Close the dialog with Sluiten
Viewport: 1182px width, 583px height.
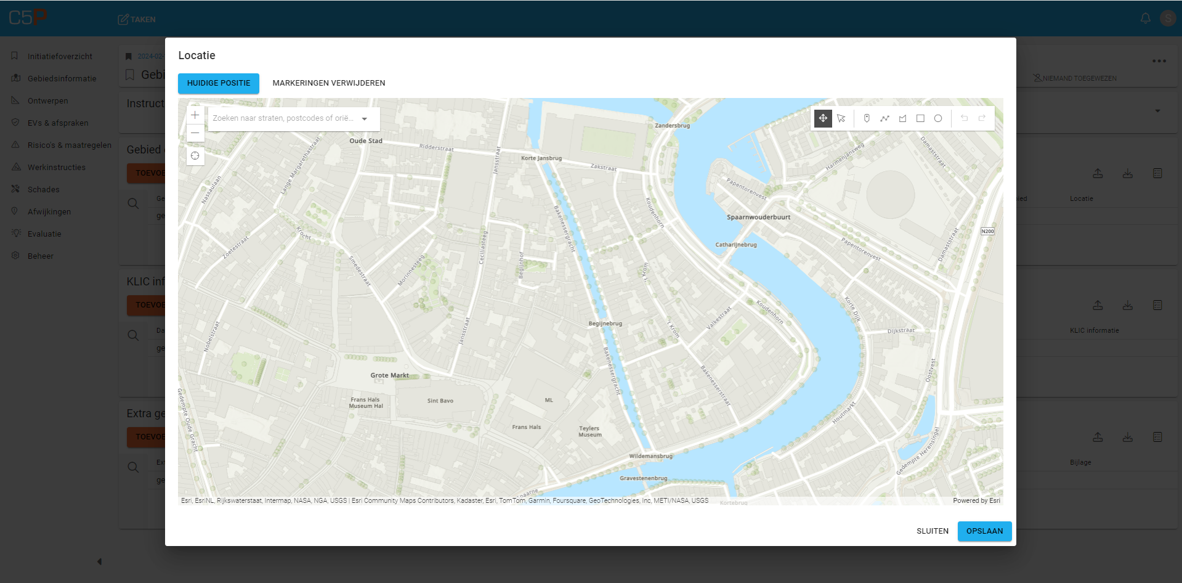(932, 531)
